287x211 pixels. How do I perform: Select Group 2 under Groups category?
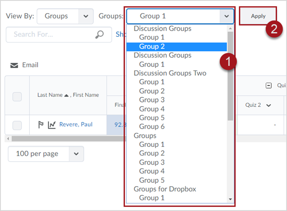click(x=152, y=153)
